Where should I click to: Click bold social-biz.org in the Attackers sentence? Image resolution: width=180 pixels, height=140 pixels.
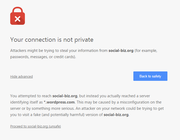click(121, 51)
